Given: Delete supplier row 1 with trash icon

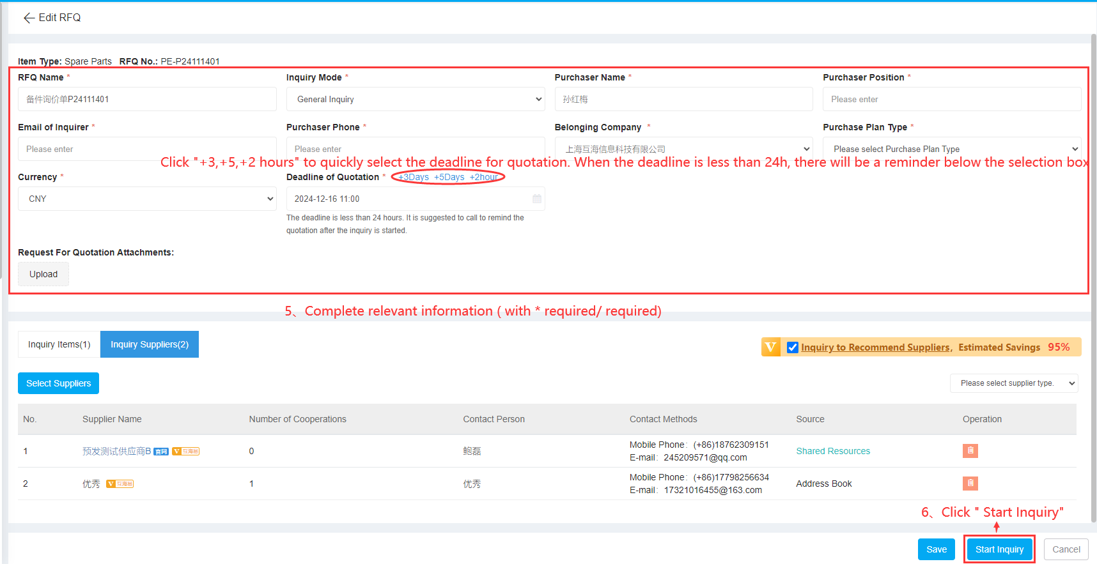Looking at the screenshot, I should coord(970,451).
